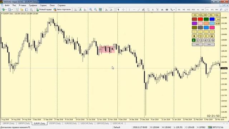
Task: Draw a horizontal line tool
Action: (x=134, y=10)
